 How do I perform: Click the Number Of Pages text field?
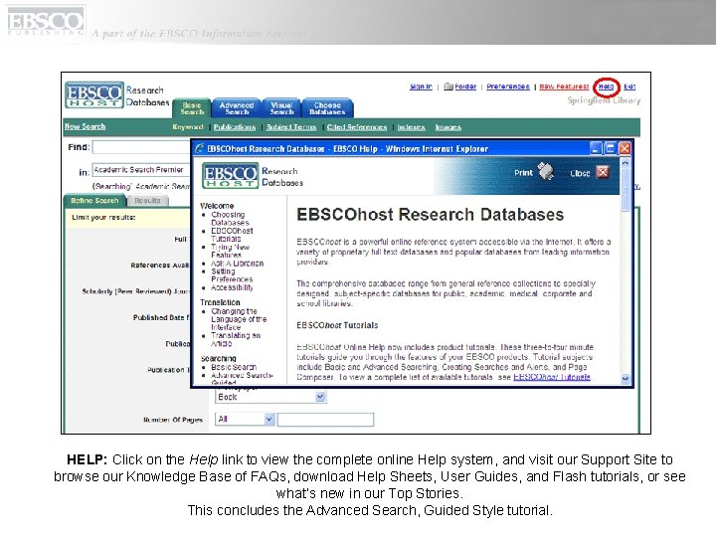(x=325, y=420)
